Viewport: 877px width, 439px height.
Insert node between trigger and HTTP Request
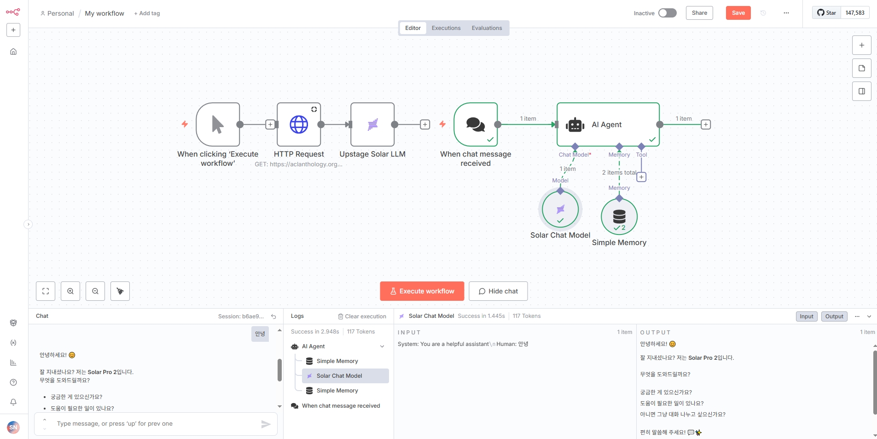coord(271,124)
